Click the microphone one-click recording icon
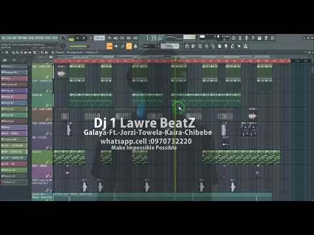The height and width of the screenshot is (235, 314). [247, 38]
